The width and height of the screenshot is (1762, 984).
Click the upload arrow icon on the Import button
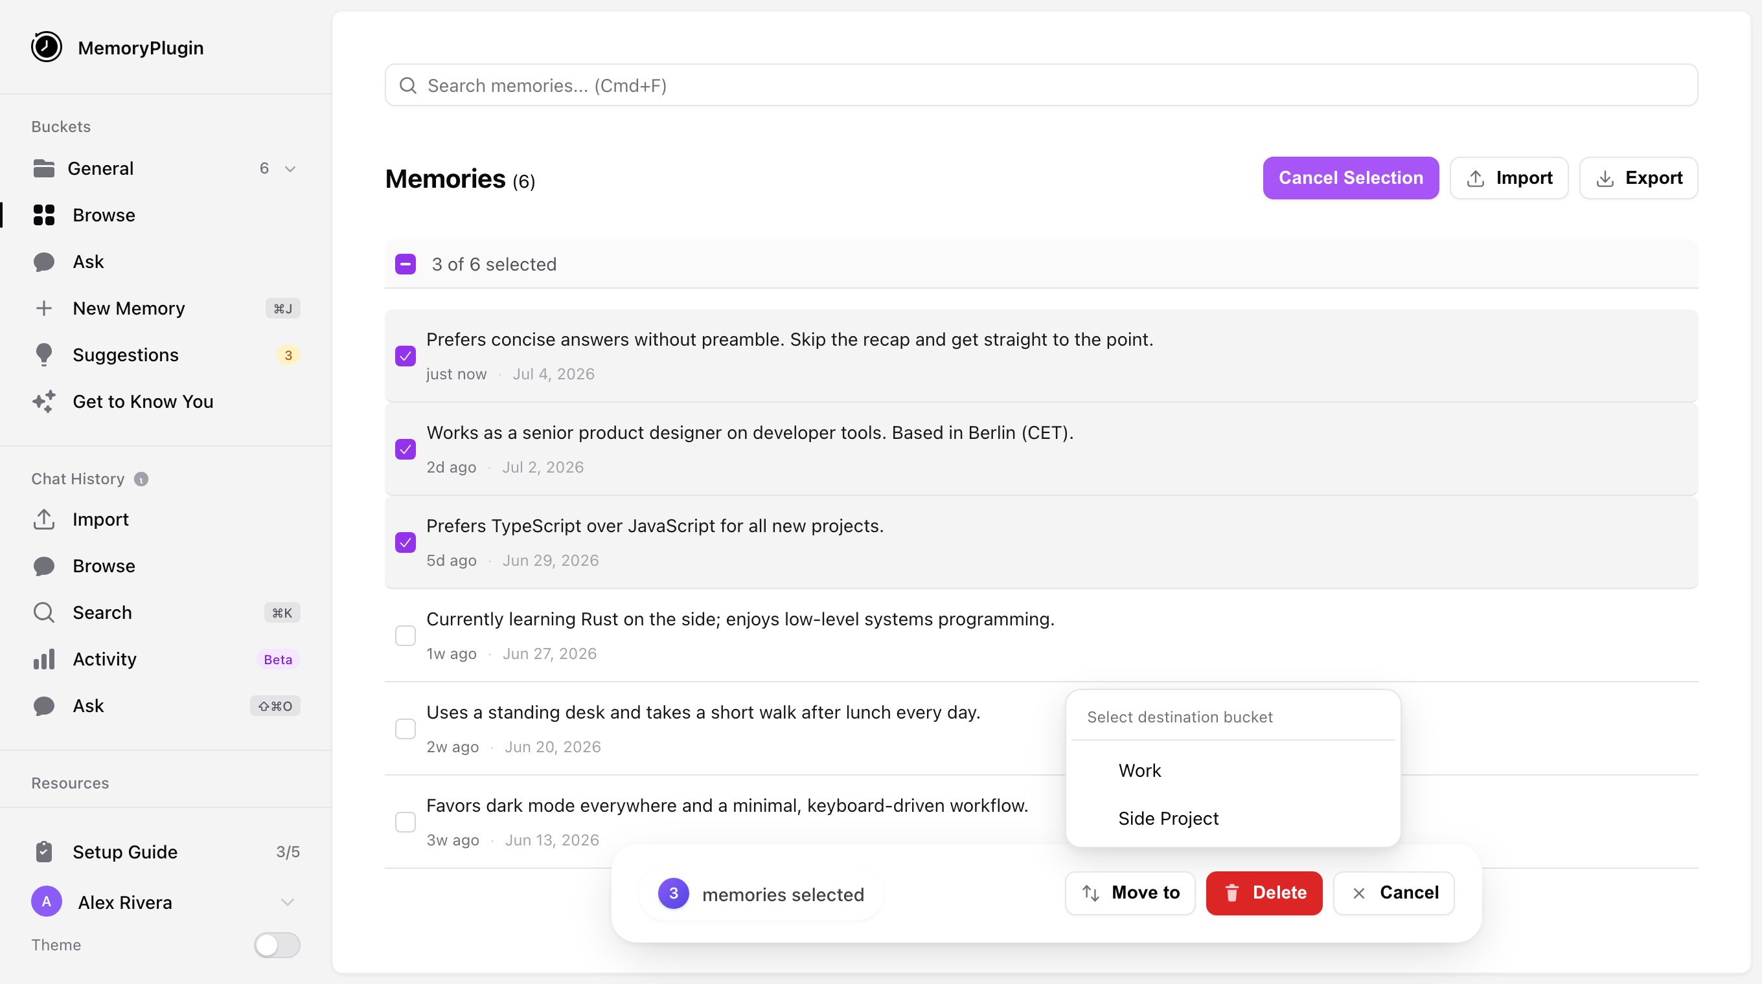pos(1476,179)
